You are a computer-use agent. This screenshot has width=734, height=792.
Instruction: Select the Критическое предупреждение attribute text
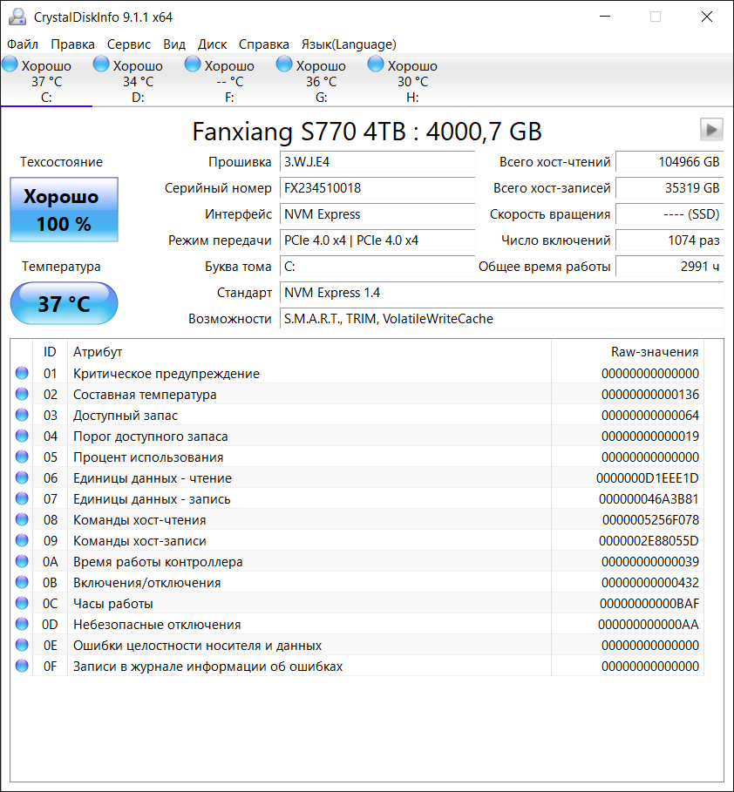[167, 374]
